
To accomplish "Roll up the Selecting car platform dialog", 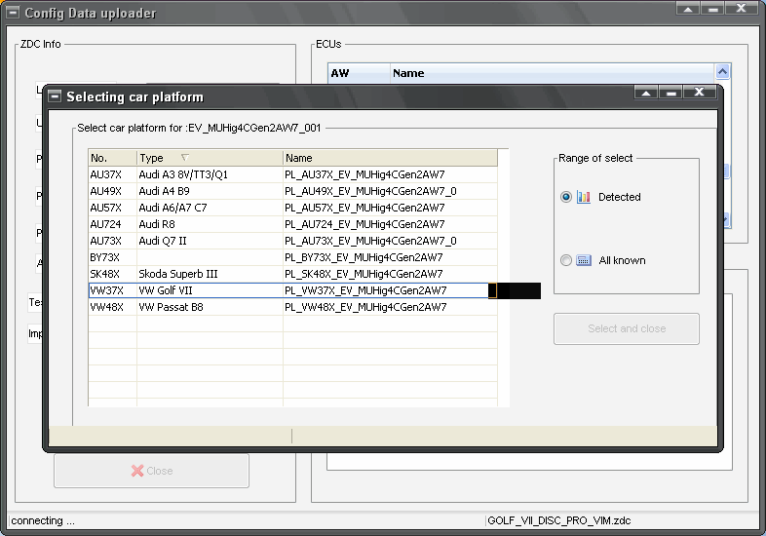I will point(646,93).
